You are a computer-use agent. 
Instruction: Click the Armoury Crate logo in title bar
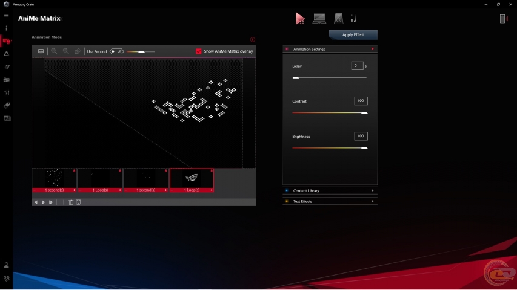(x=6, y=4)
